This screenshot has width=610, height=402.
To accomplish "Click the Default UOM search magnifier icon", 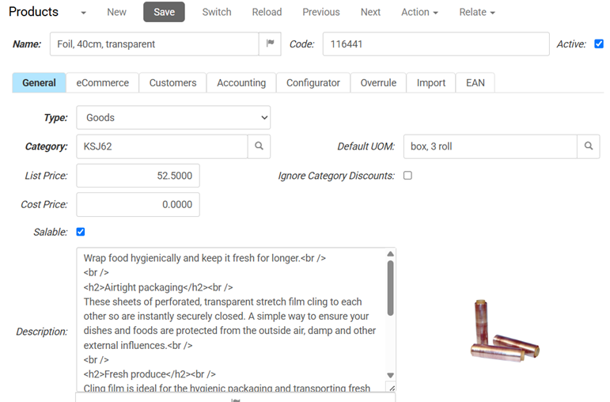I will point(588,146).
